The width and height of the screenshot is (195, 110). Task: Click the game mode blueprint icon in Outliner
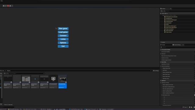click(x=165, y=17)
